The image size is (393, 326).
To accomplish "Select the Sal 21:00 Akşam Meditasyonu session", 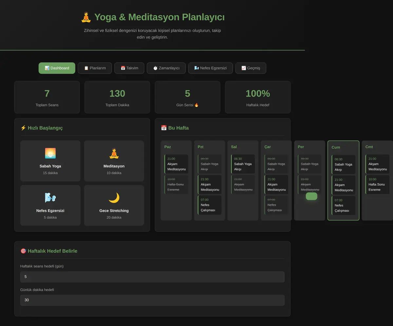I will click(243, 185).
